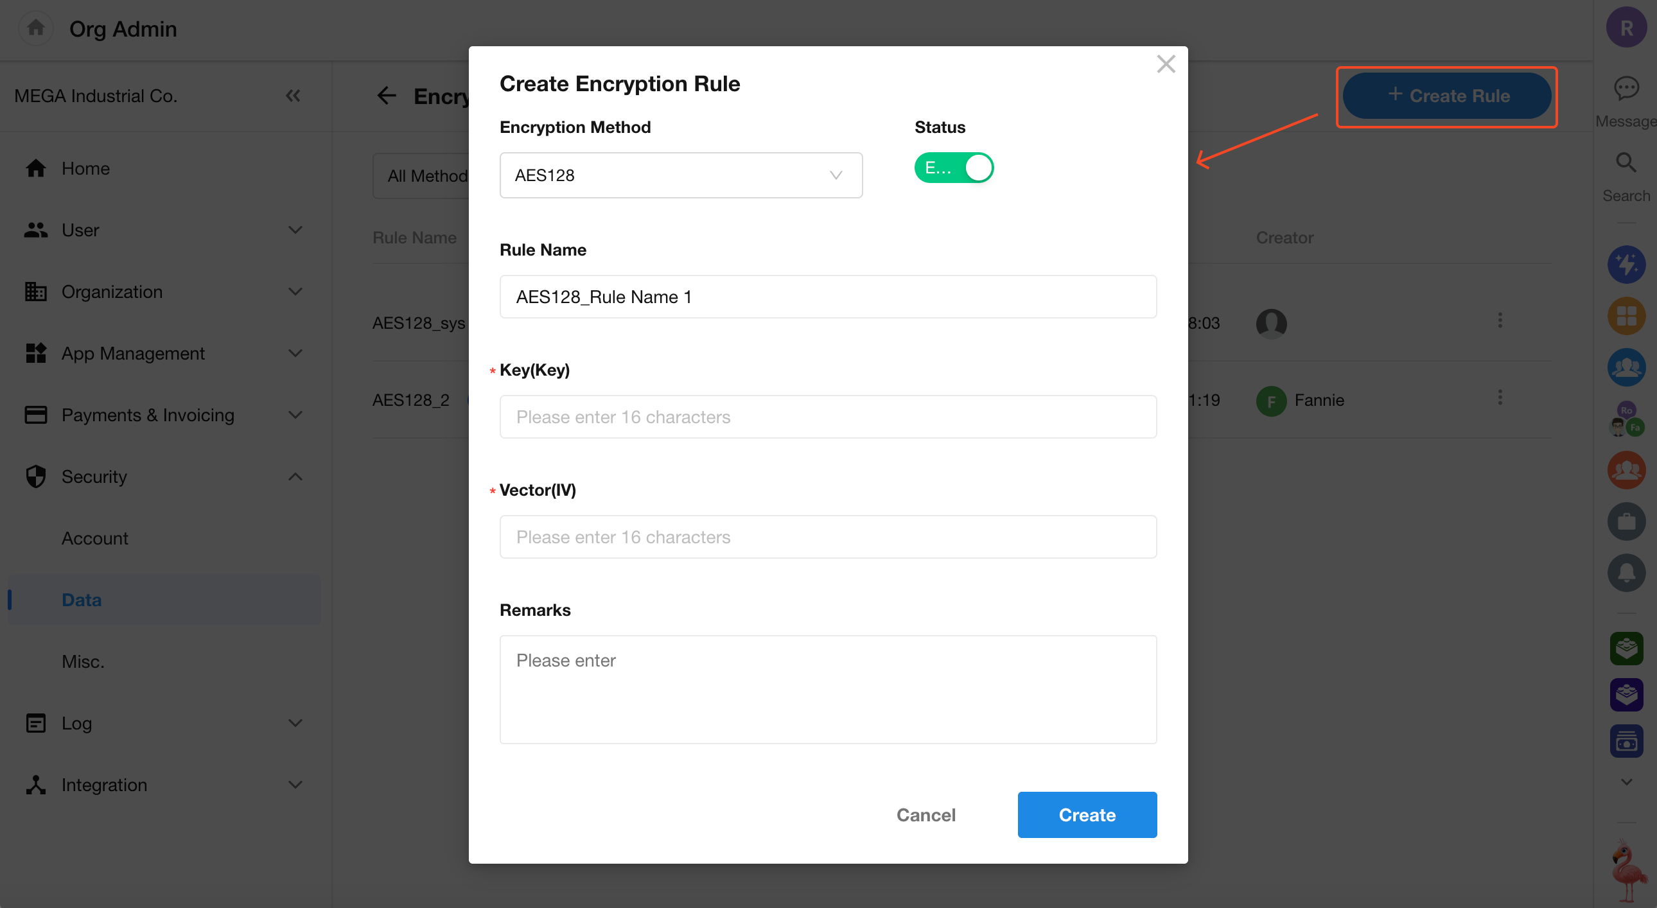The height and width of the screenshot is (908, 1657).
Task: Click the Key(Key) input field
Action: (828, 417)
